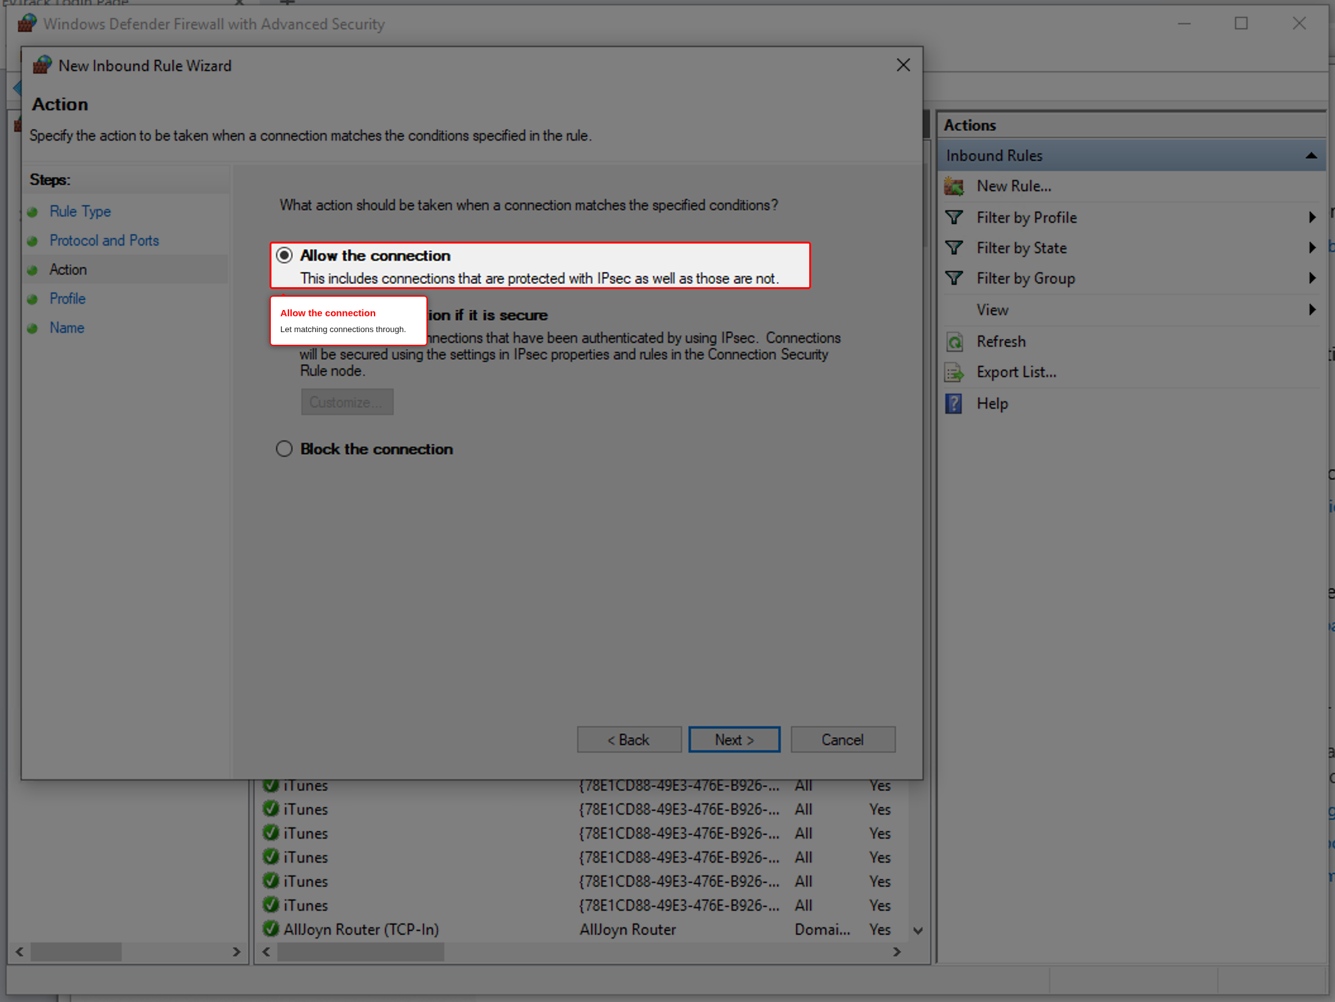The width and height of the screenshot is (1335, 1002).
Task: Open the Rule Type step
Action: pos(80,211)
